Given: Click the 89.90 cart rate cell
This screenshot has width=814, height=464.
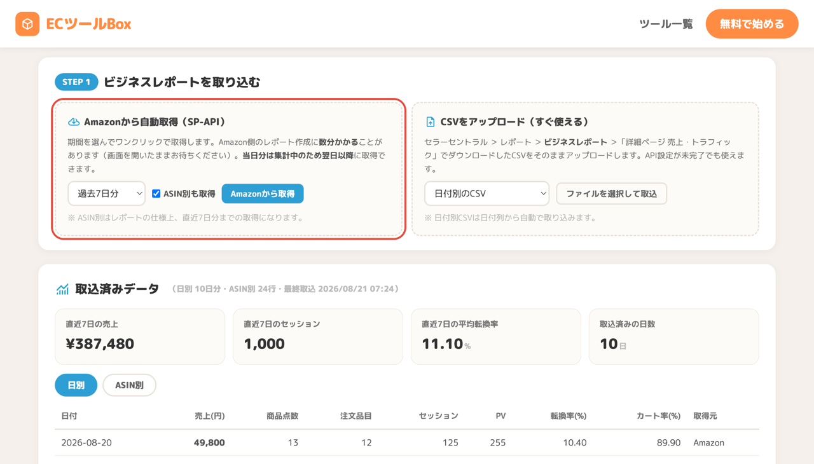Looking at the screenshot, I should (x=668, y=442).
